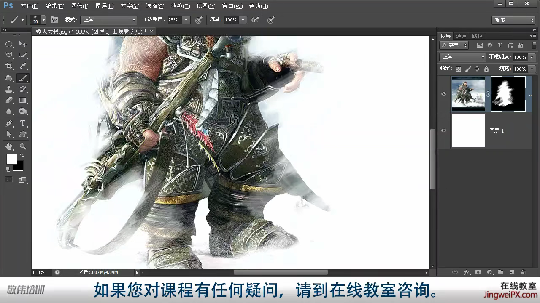Open the brush panel toggle button

coord(54,20)
